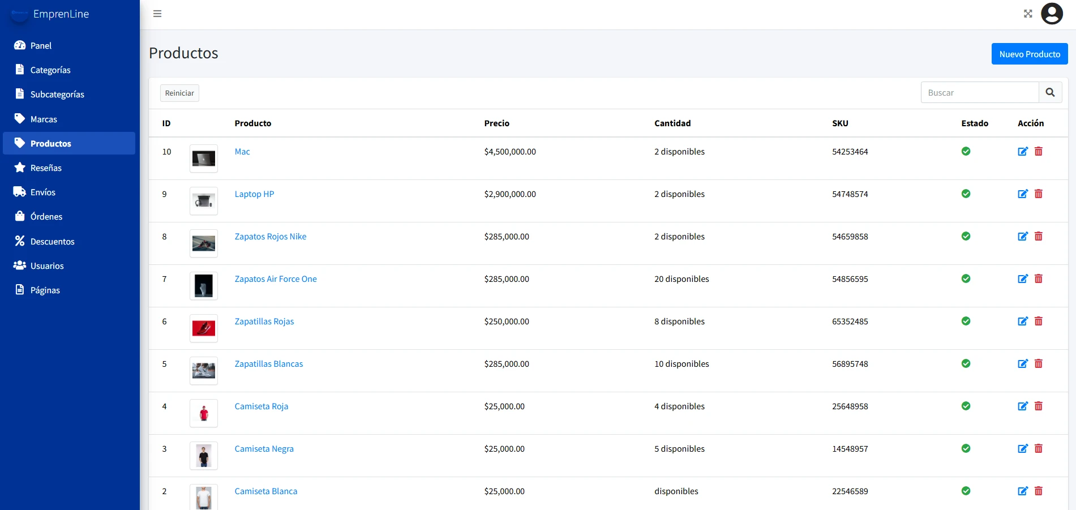1076x510 pixels.
Task: Click the search magnifier icon
Action: (1050, 92)
